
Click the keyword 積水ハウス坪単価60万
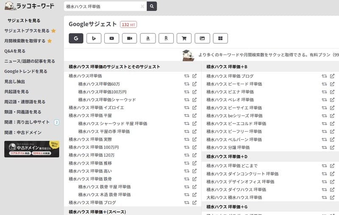99,84
